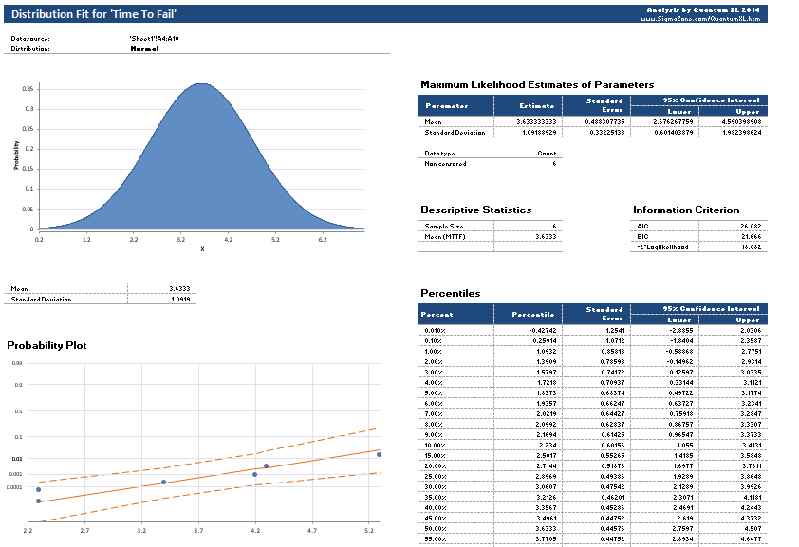This screenshot has width=799, height=547.
Task: Click the 'Percent' column header in Percentiles table
Action: (437, 314)
